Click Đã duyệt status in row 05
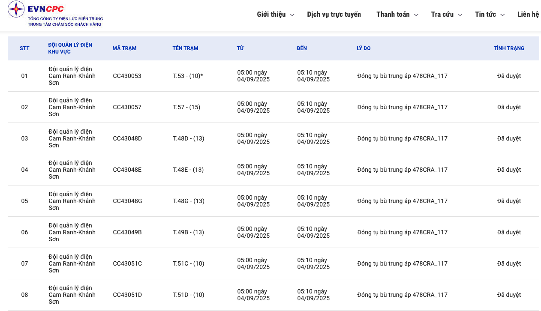 [509, 201]
